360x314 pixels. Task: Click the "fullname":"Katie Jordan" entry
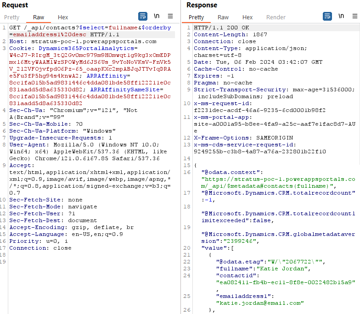click(264, 269)
